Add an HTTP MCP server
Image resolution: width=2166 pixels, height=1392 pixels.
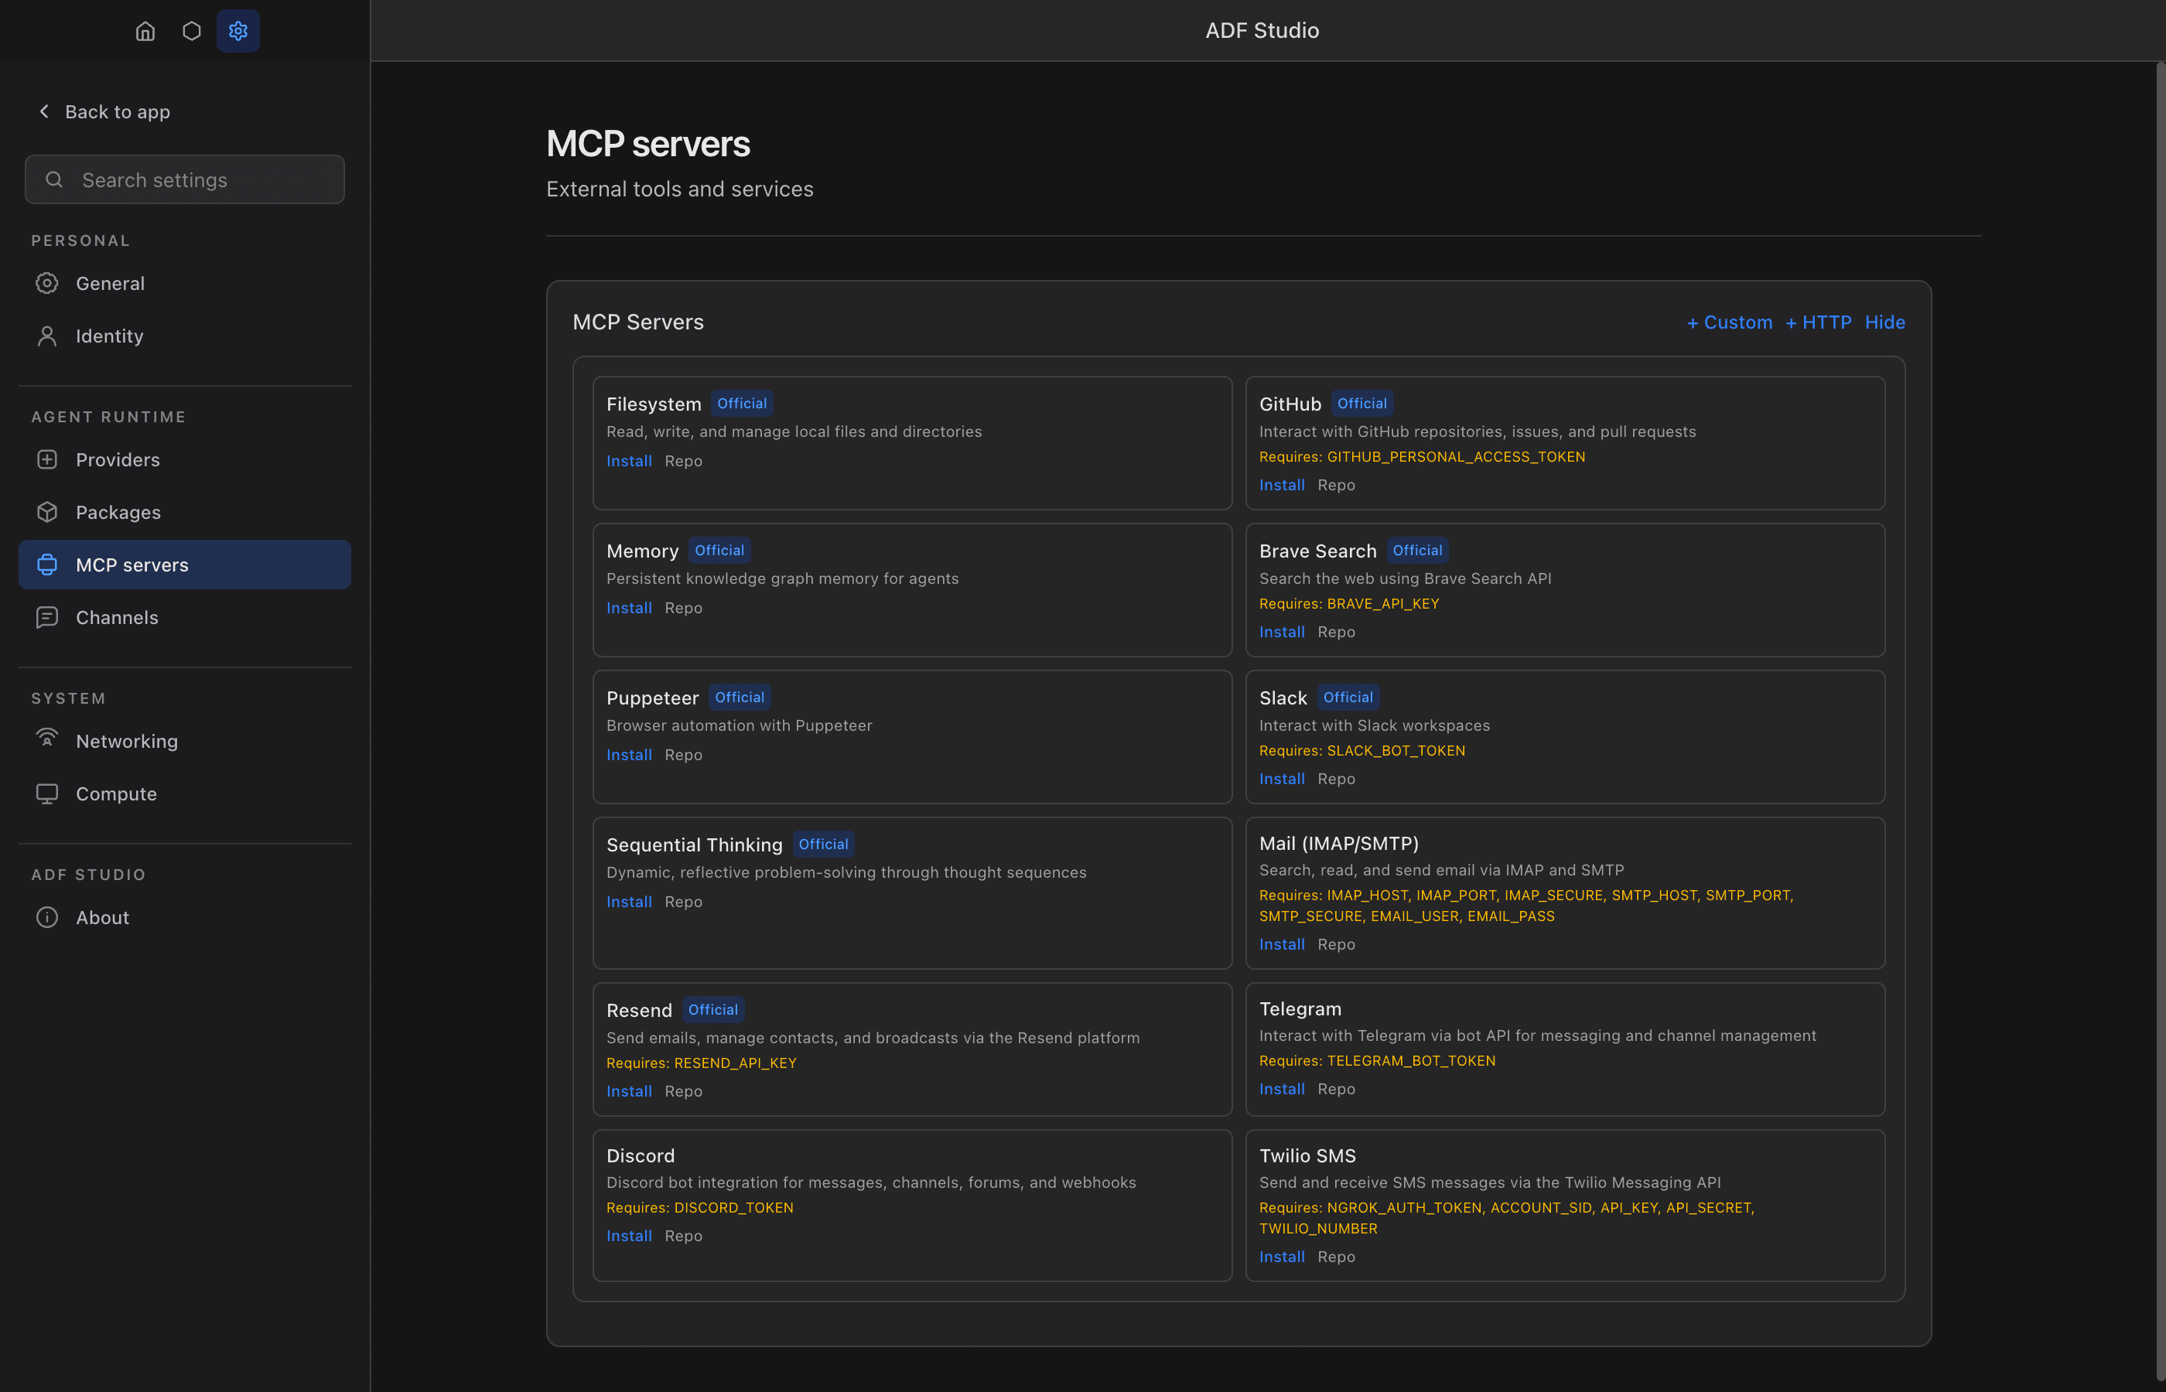(x=1818, y=322)
